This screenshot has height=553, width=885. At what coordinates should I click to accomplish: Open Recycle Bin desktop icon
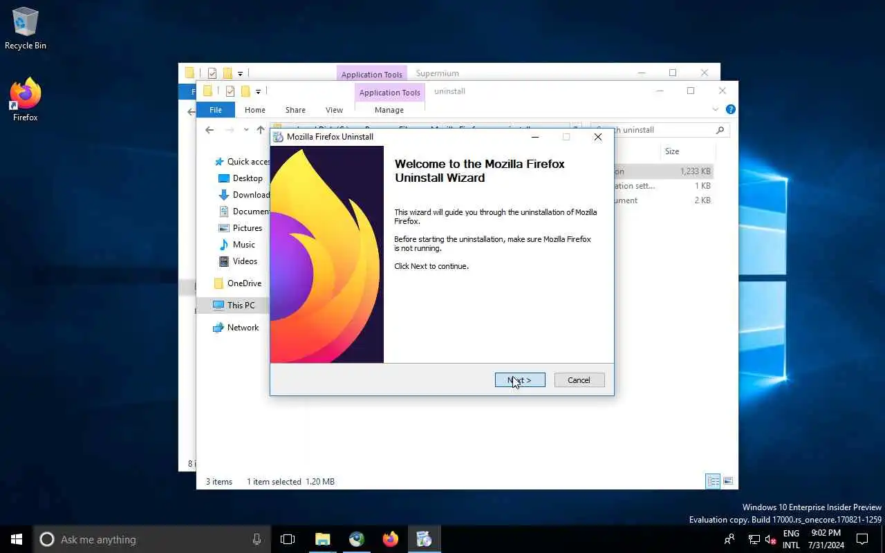tap(26, 29)
